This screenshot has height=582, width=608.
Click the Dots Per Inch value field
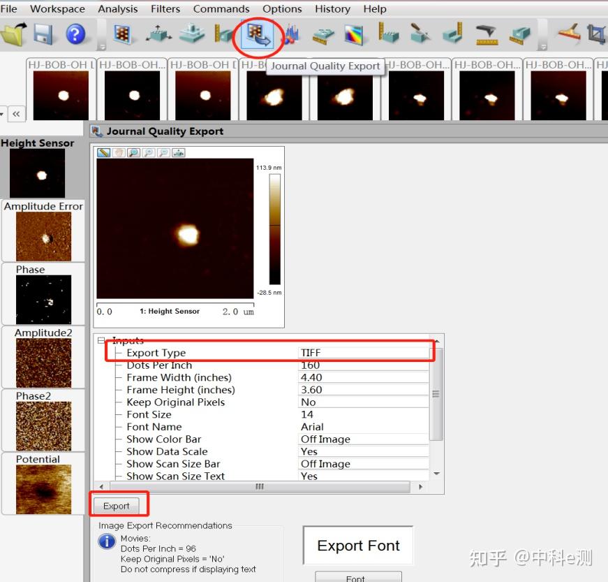coord(364,365)
